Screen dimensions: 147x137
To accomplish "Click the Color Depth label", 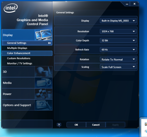I will [x=82, y=41].
